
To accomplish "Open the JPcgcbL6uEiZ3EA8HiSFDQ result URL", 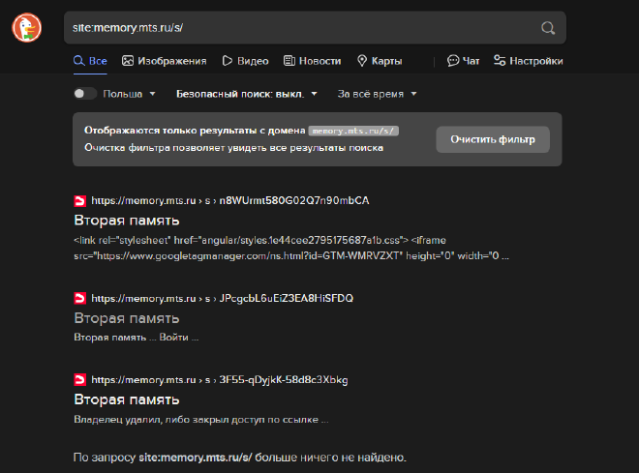I will (x=222, y=298).
